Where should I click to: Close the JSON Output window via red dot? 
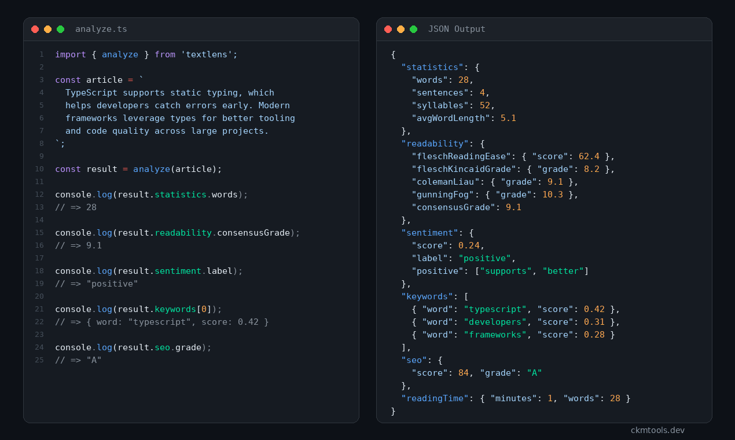388,29
